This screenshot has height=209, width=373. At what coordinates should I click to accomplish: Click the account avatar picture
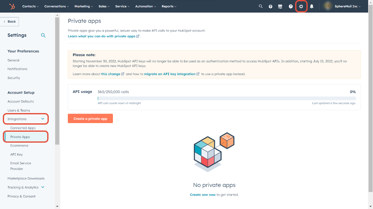coord(328,6)
